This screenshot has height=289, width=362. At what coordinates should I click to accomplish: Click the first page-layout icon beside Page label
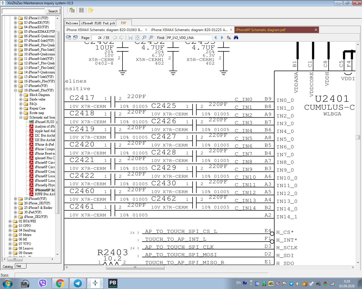[68, 38]
